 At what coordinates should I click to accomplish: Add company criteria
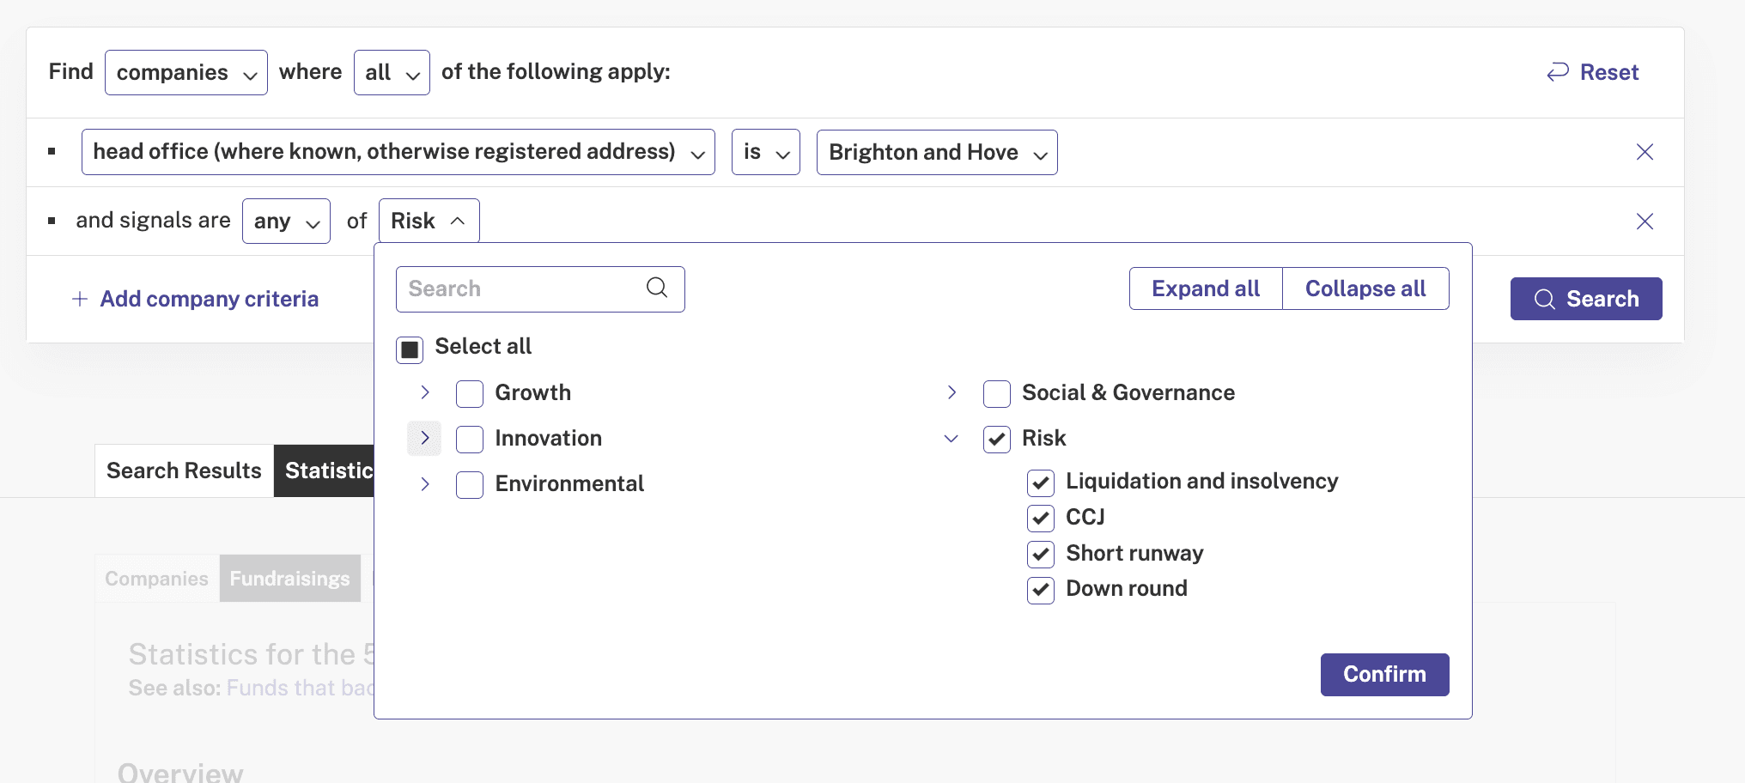[x=195, y=299]
